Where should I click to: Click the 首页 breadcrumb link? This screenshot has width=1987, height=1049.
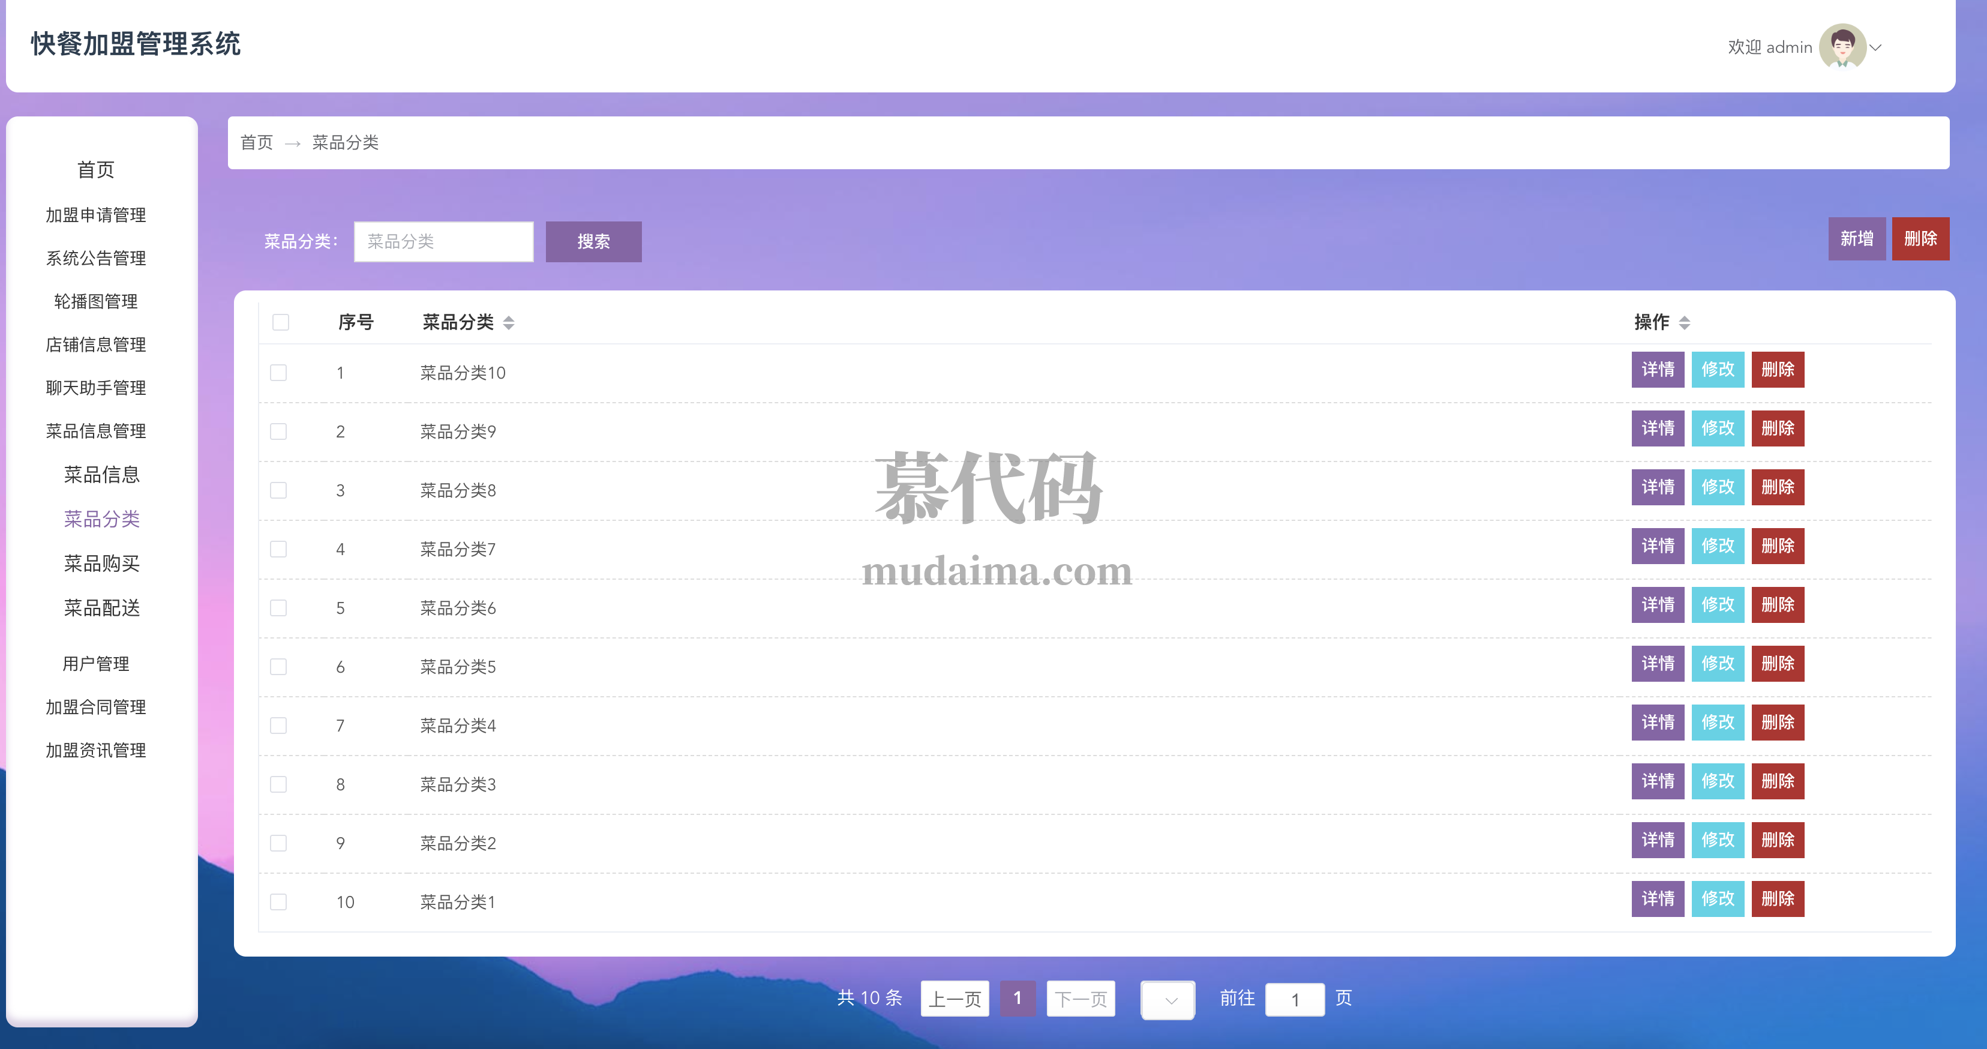pos(257,143)
